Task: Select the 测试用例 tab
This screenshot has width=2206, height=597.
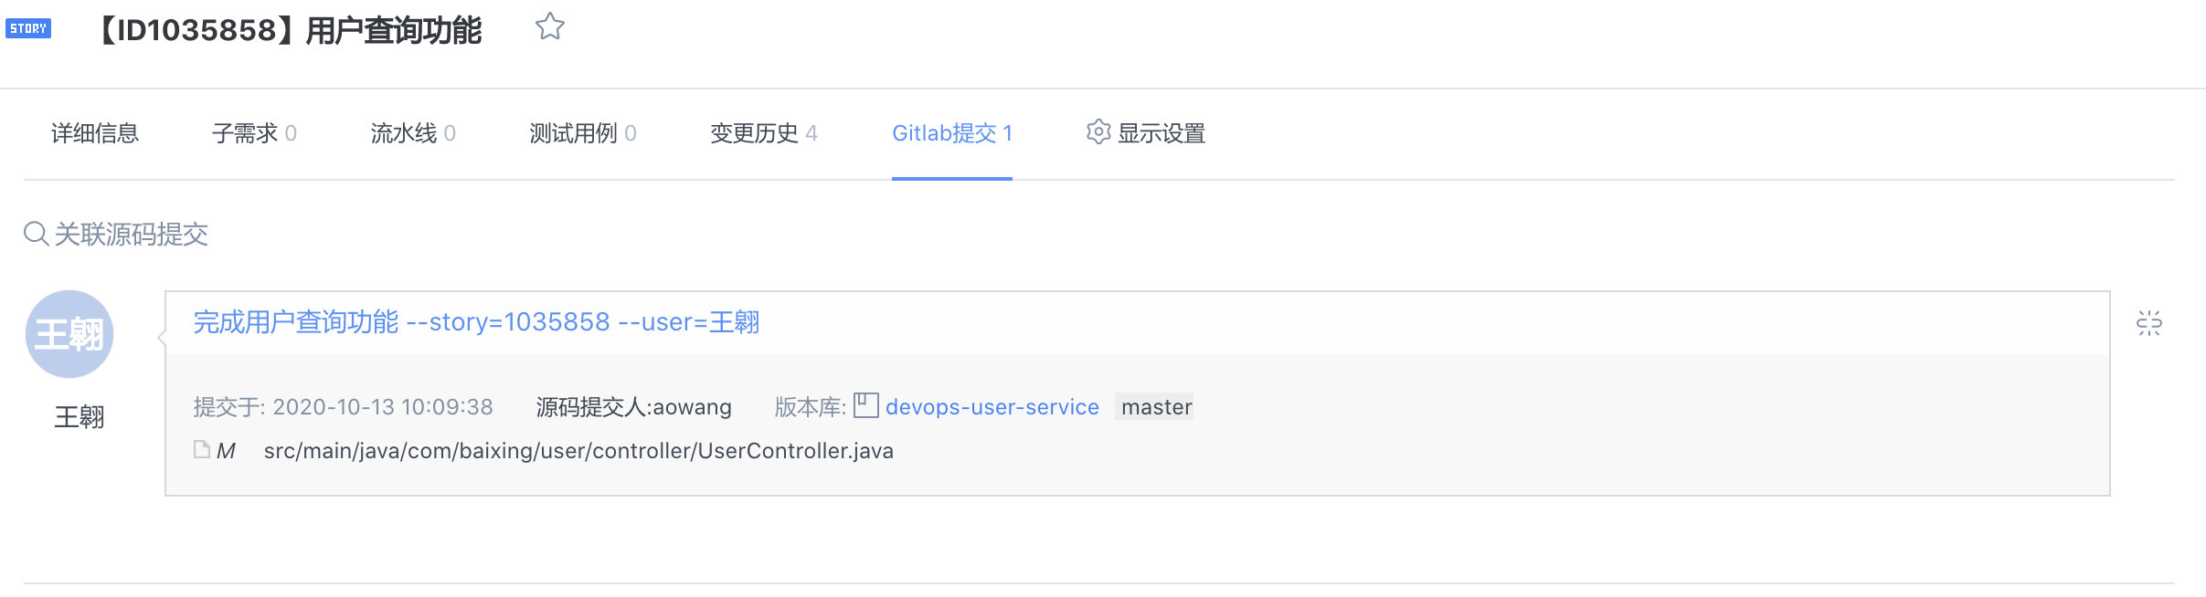Action: pyautogui.click(x=583, y=133)
